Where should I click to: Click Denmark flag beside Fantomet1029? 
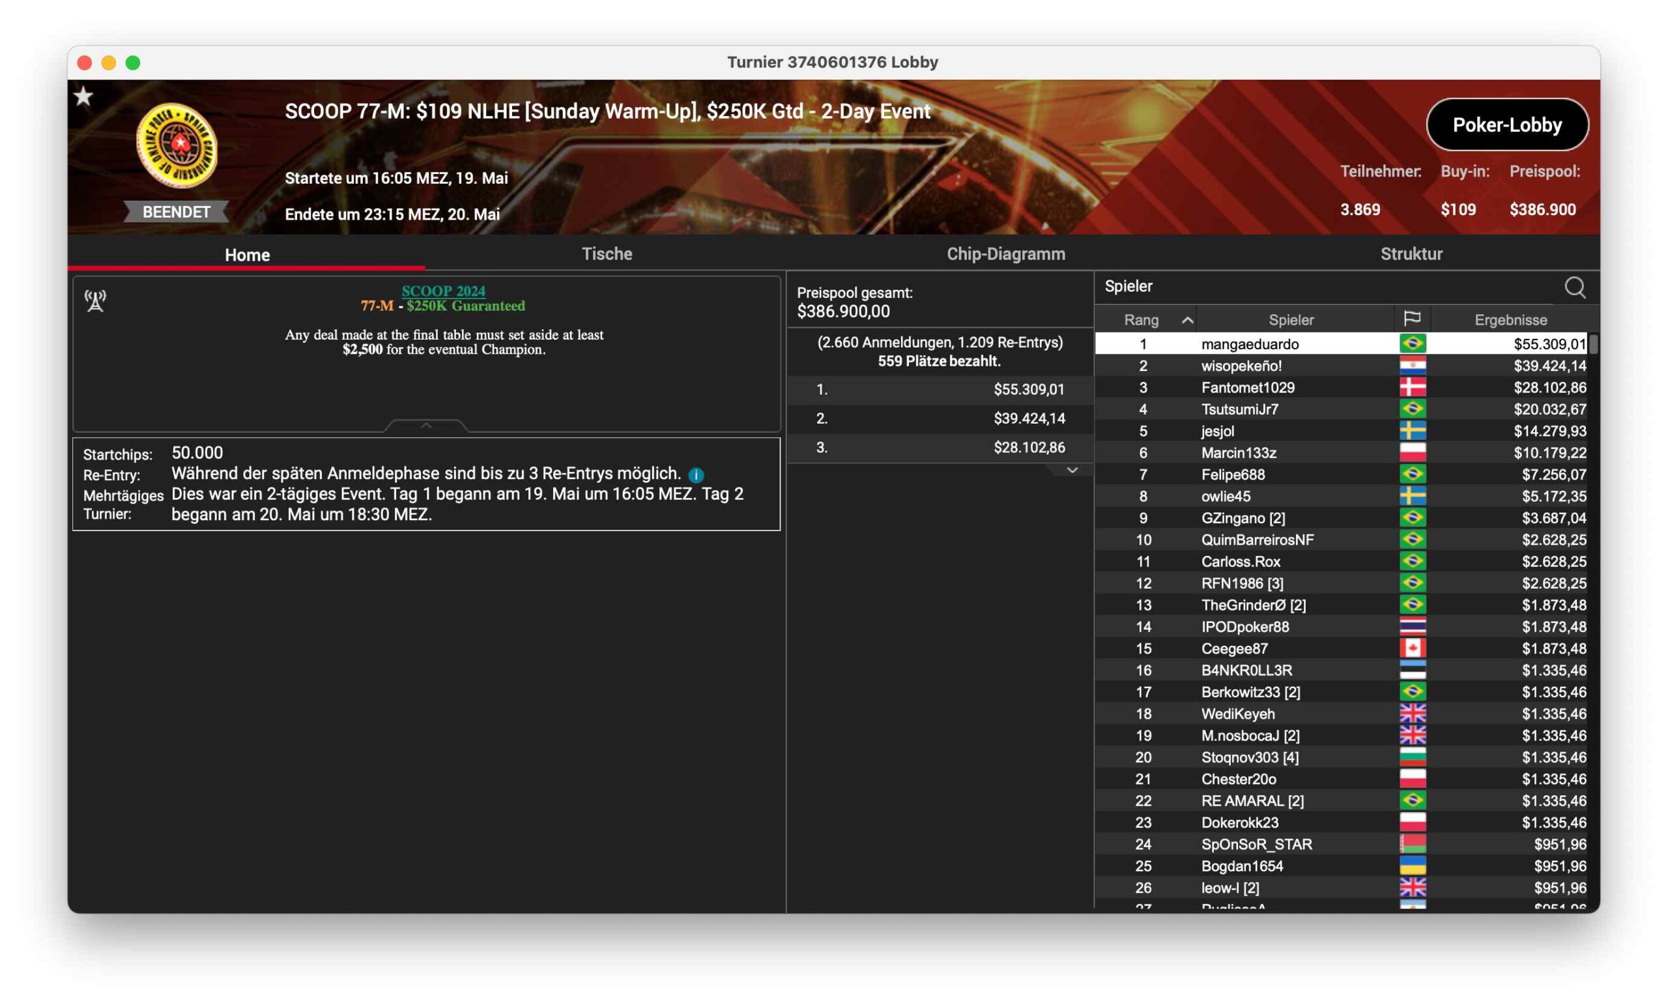(1412, 387)
